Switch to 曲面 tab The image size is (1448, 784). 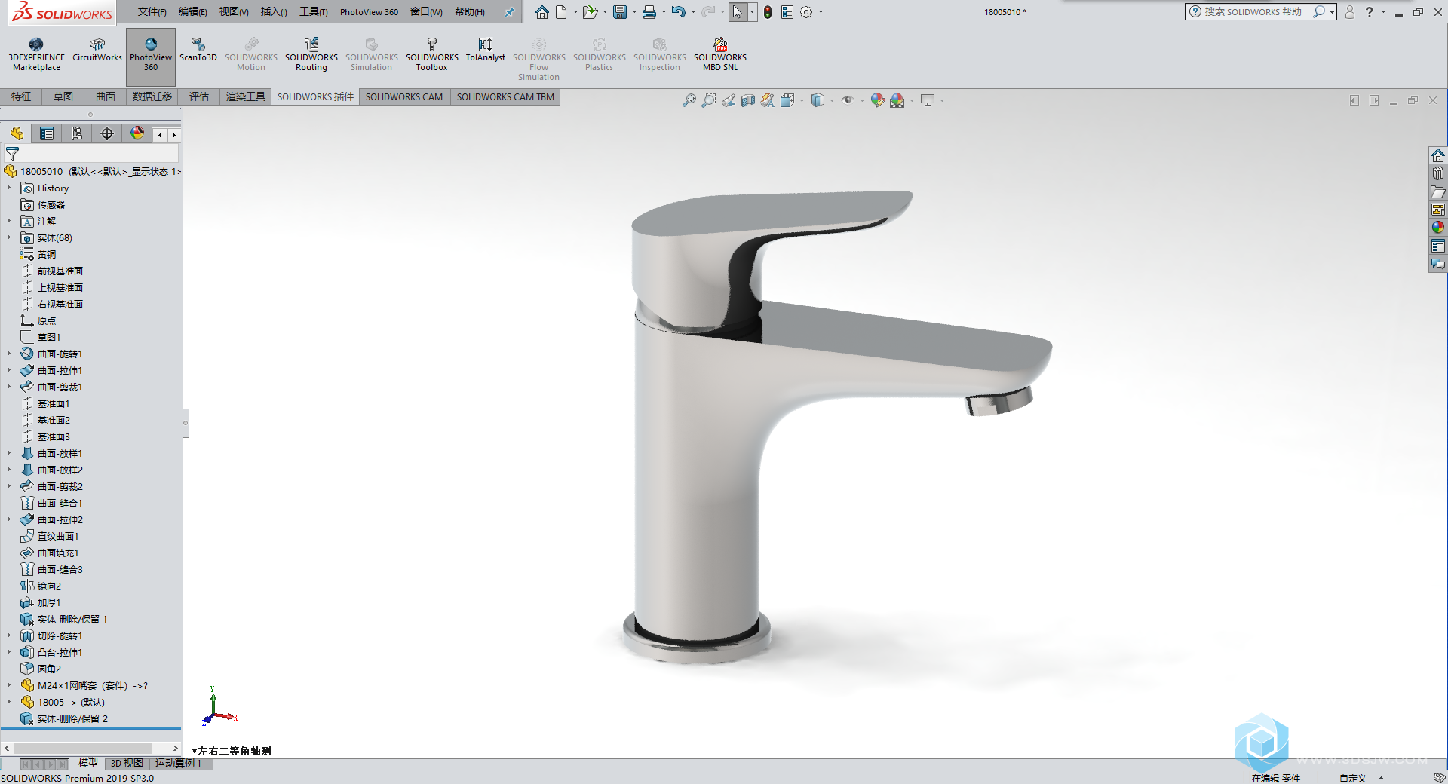[x=106, y=96]
